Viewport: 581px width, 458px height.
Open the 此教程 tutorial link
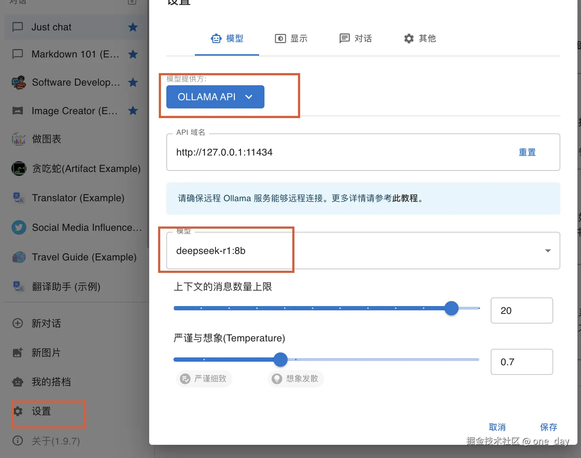pos(405,198)
